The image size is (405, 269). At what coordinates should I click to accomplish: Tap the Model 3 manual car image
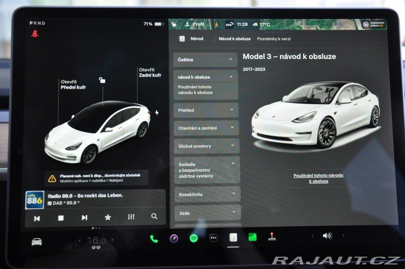pos(316,115)
